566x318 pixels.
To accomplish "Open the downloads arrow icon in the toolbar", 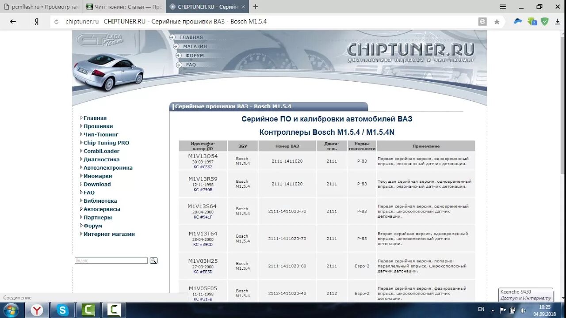I will [558, 21].
